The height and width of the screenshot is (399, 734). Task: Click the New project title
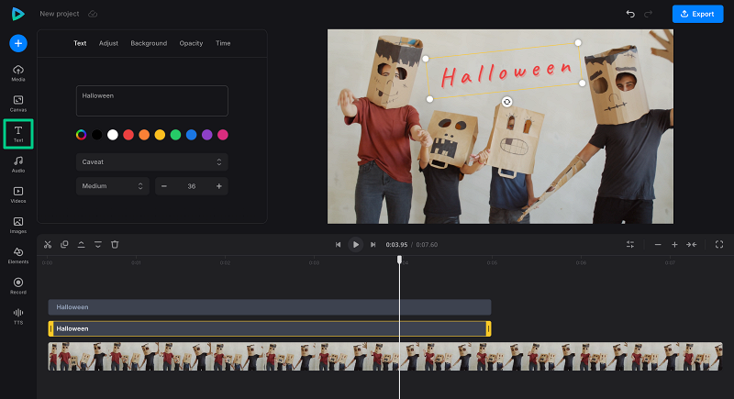coord(60,14)
